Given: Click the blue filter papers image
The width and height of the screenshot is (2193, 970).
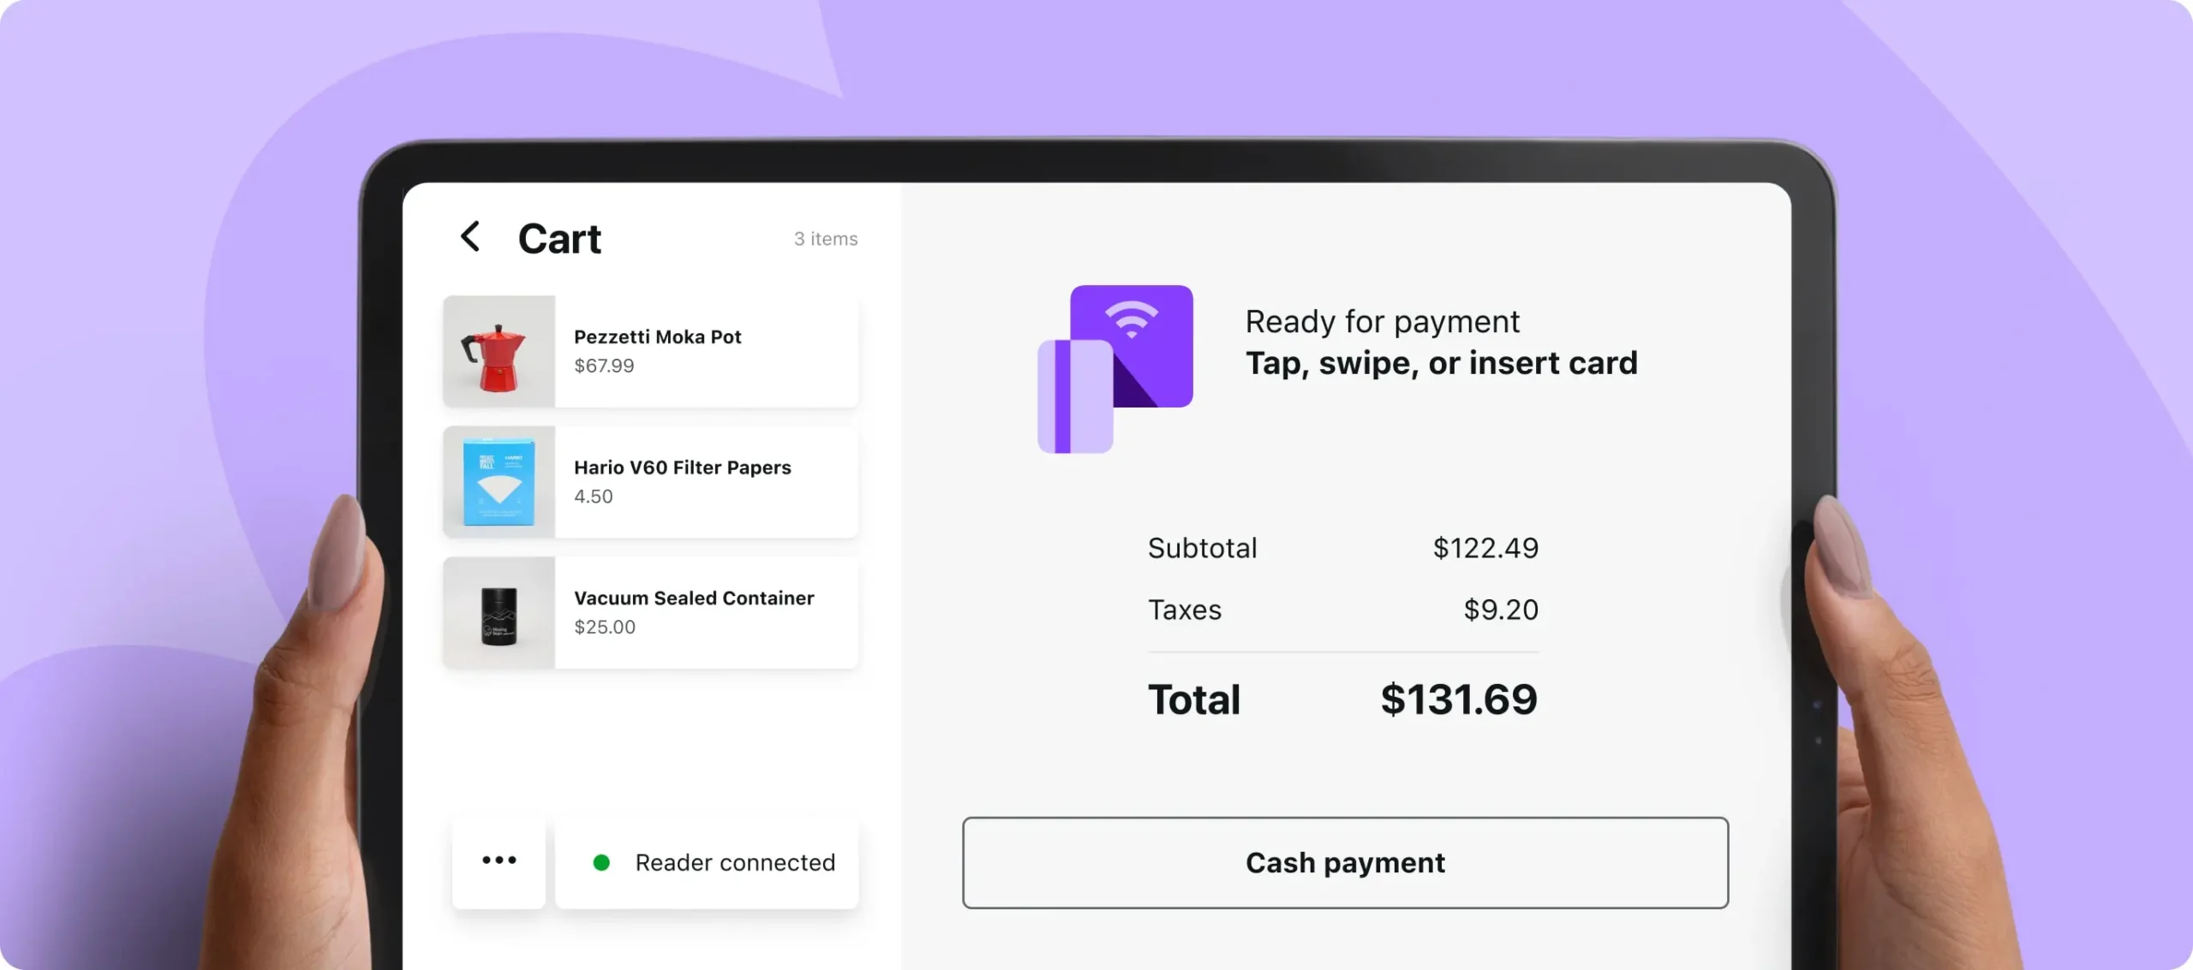Looking at the screenshot, I should 499,482.
